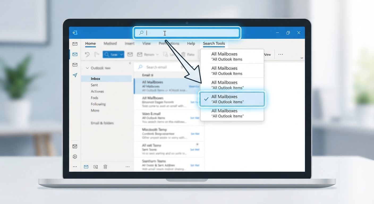Click the Outlook logo in the title bar
The height and width of the screenshot is (204, 374).
[75, 33]
